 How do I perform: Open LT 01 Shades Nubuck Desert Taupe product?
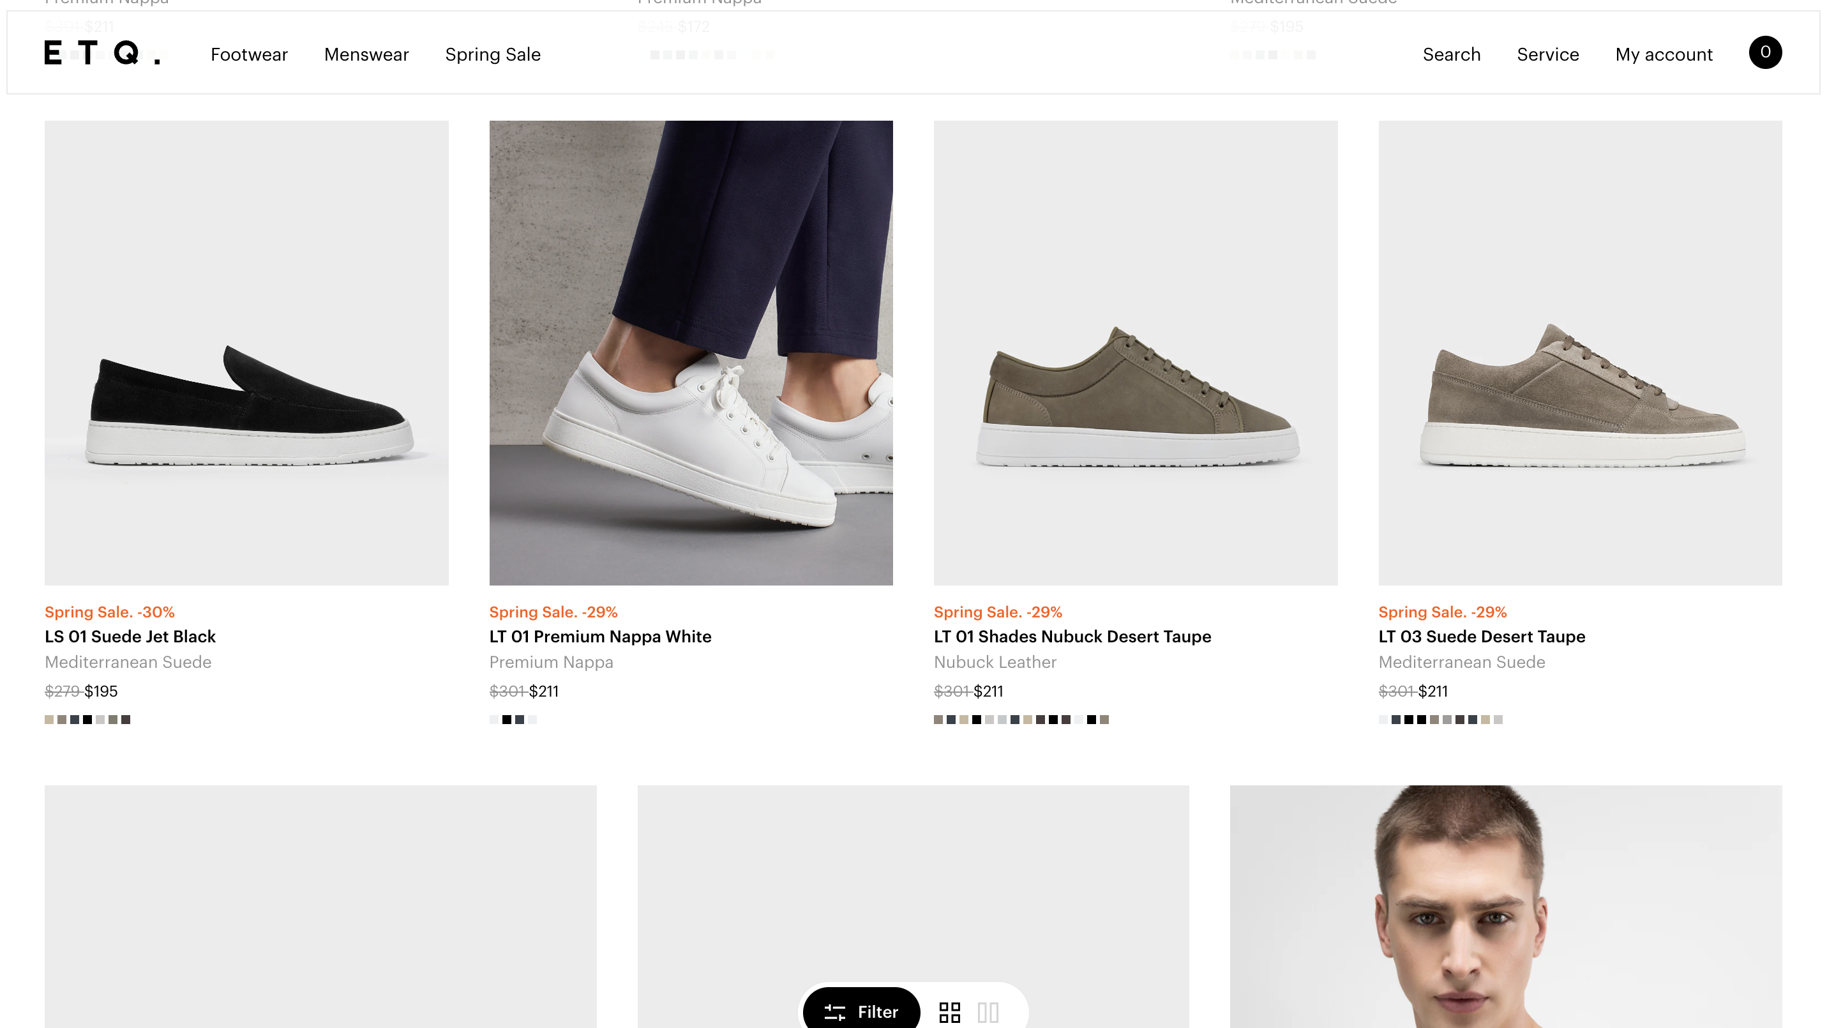coord(1072,637)
